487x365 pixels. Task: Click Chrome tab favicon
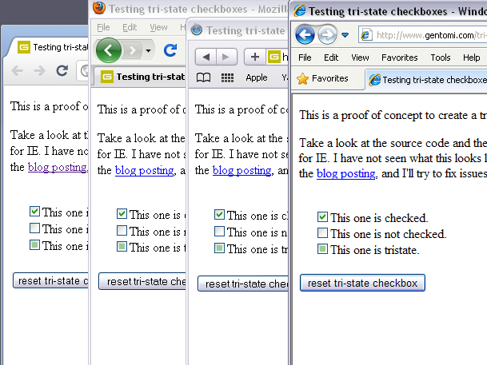click(24, 47)
